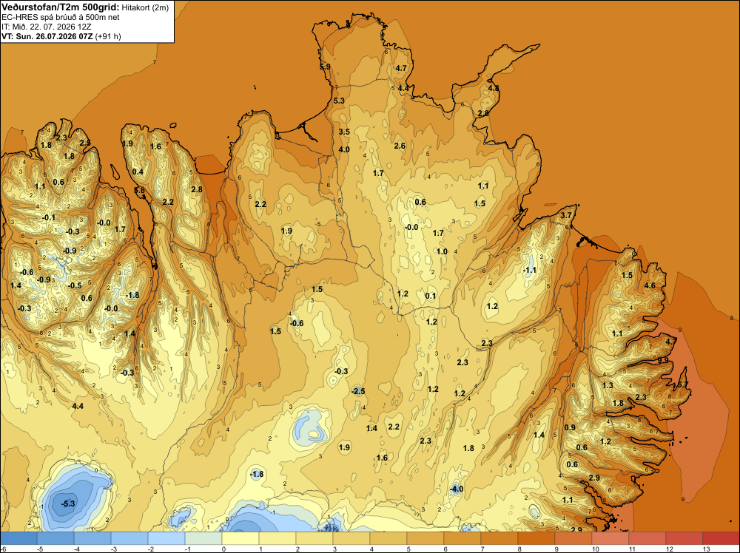Screen dimensions: 740x553
Task: Click the 0.9 temperature value on the map
Action: [570, 427]
